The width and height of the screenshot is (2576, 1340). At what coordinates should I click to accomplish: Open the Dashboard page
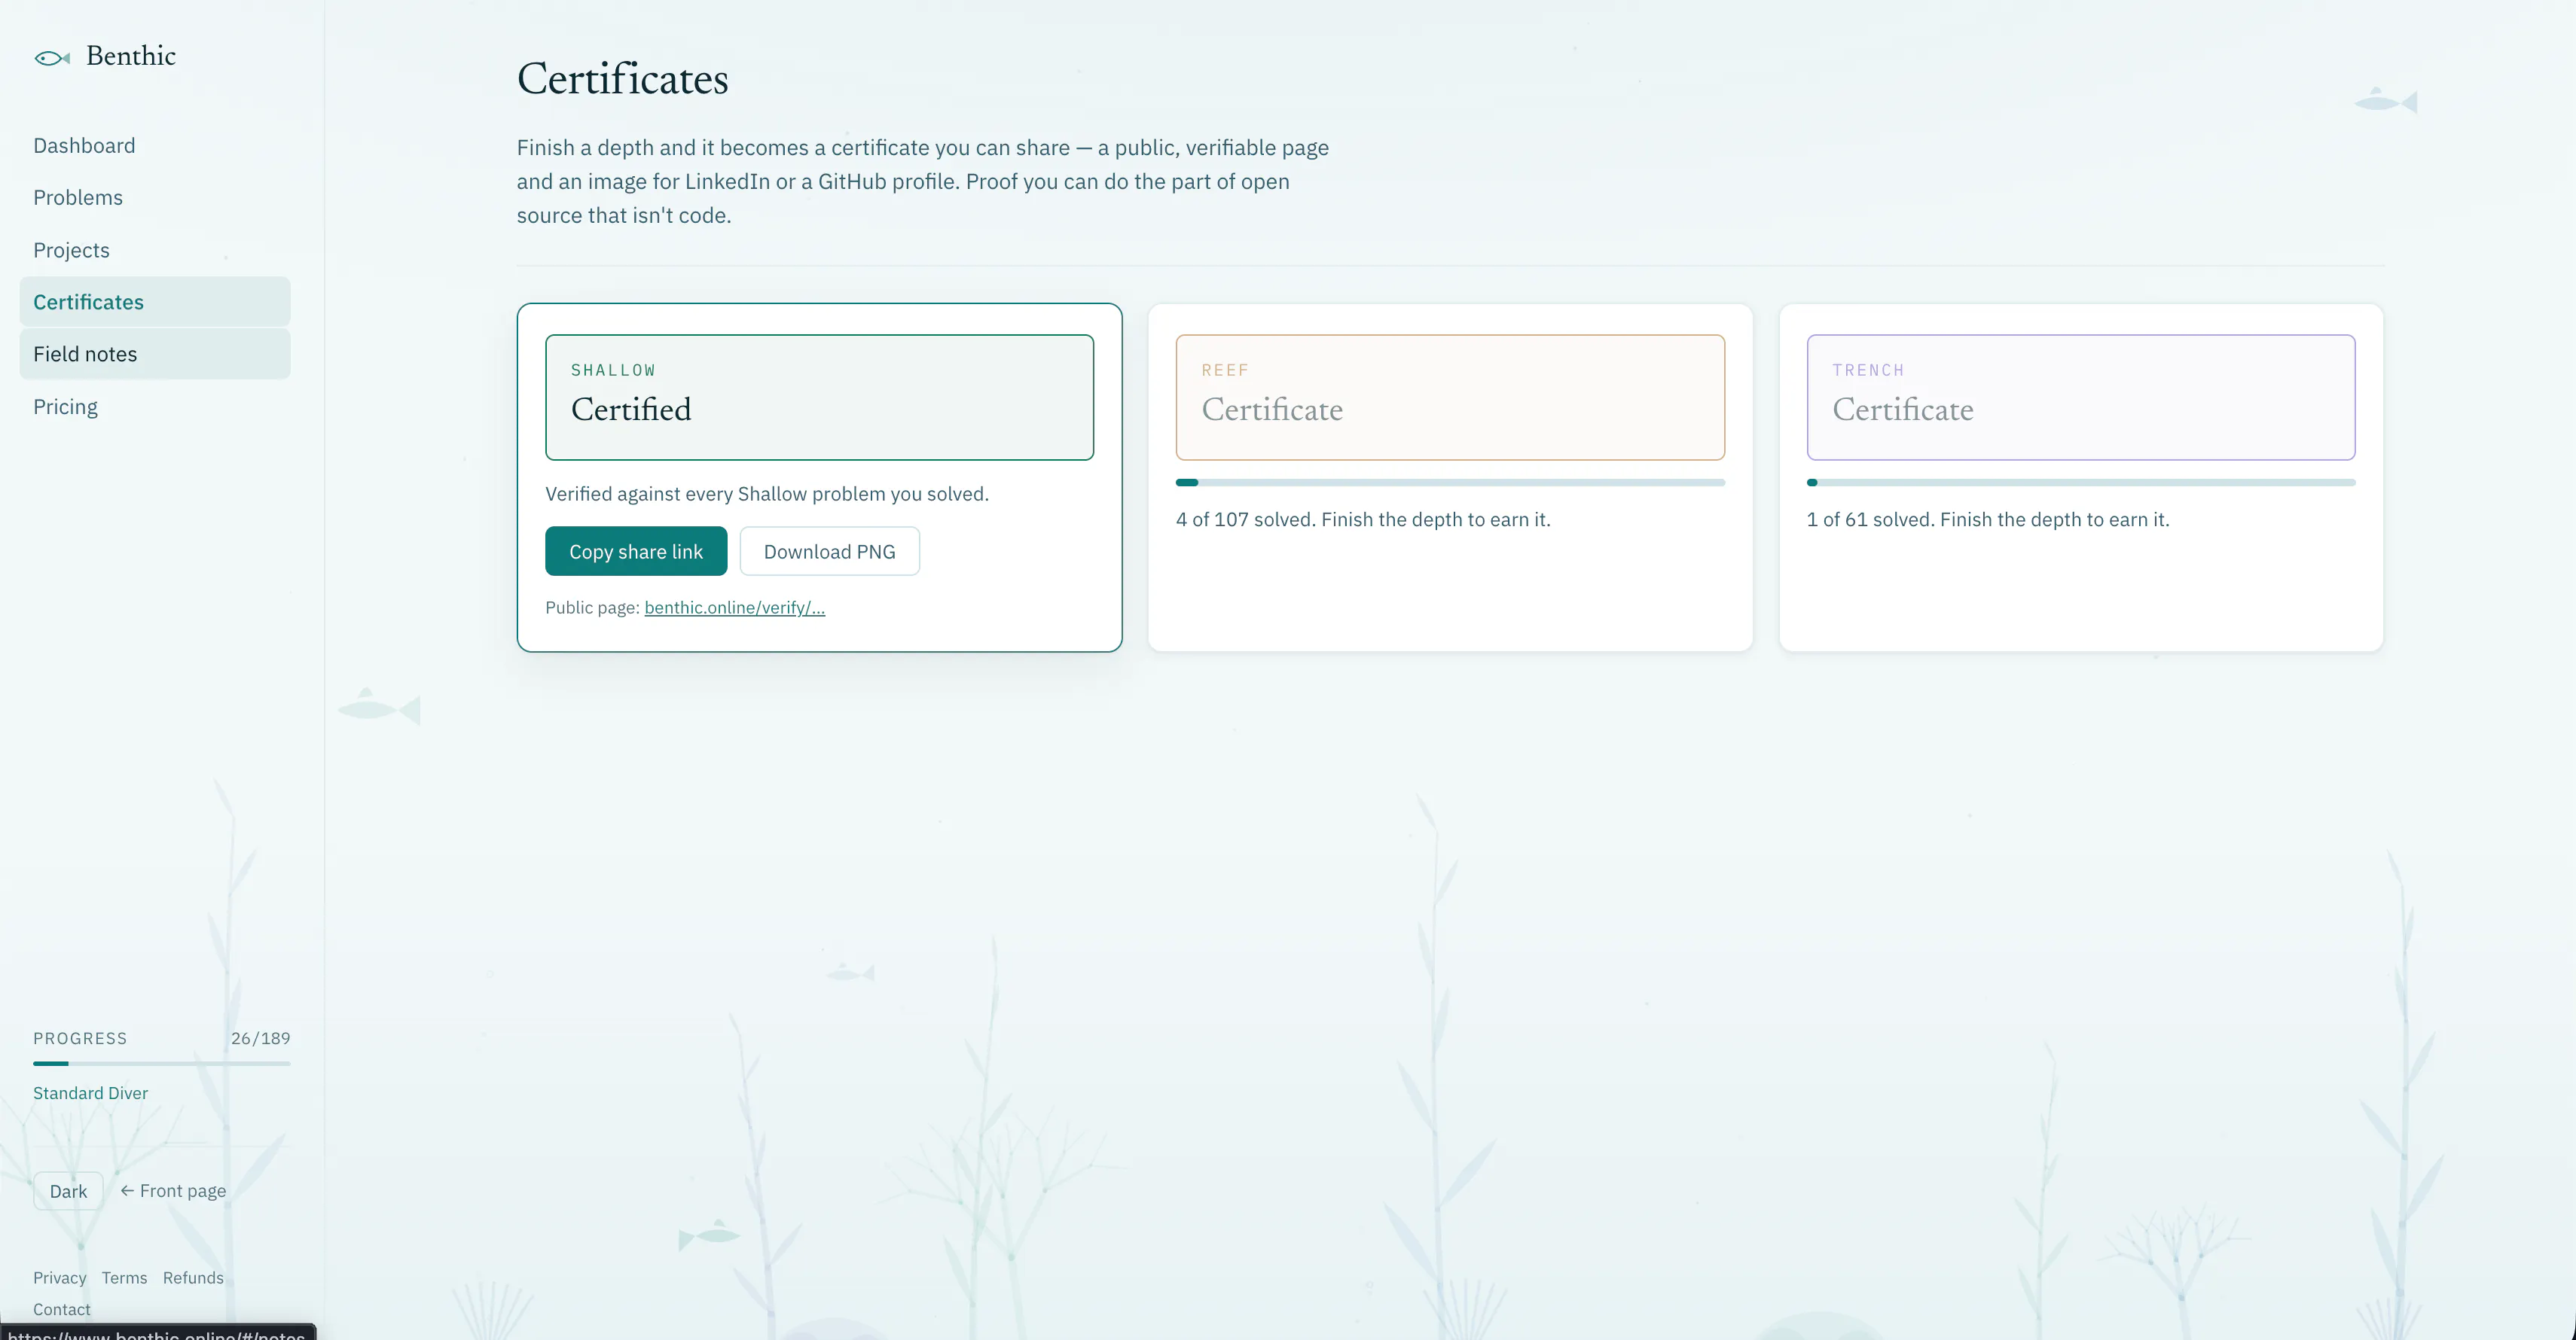click(x=155, y=146)
